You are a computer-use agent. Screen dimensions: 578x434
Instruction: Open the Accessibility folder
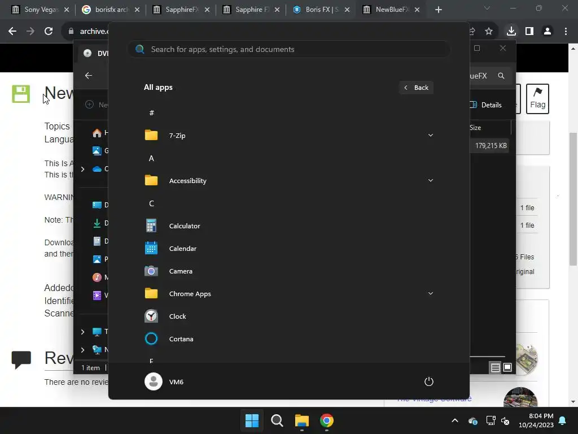click(x=288, y=180)
